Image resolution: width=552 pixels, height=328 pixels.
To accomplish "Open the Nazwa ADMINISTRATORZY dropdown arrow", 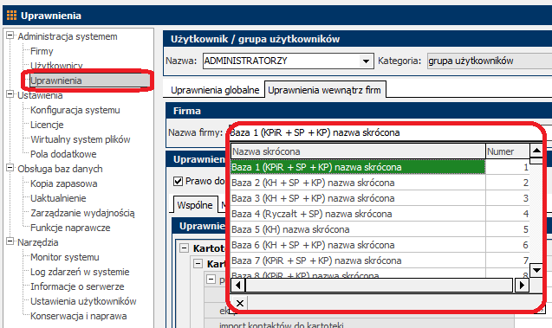I will [x=366, y=61].
